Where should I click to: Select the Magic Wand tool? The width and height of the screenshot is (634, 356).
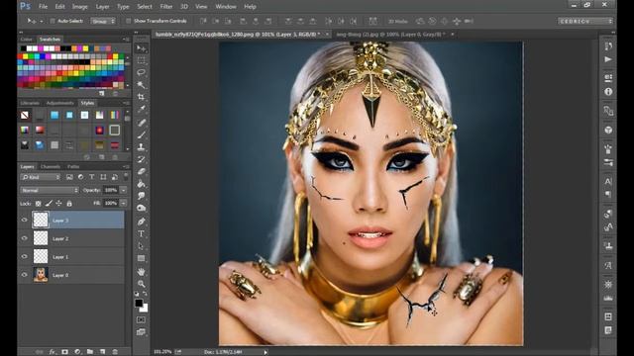click(x=141, y=85)
